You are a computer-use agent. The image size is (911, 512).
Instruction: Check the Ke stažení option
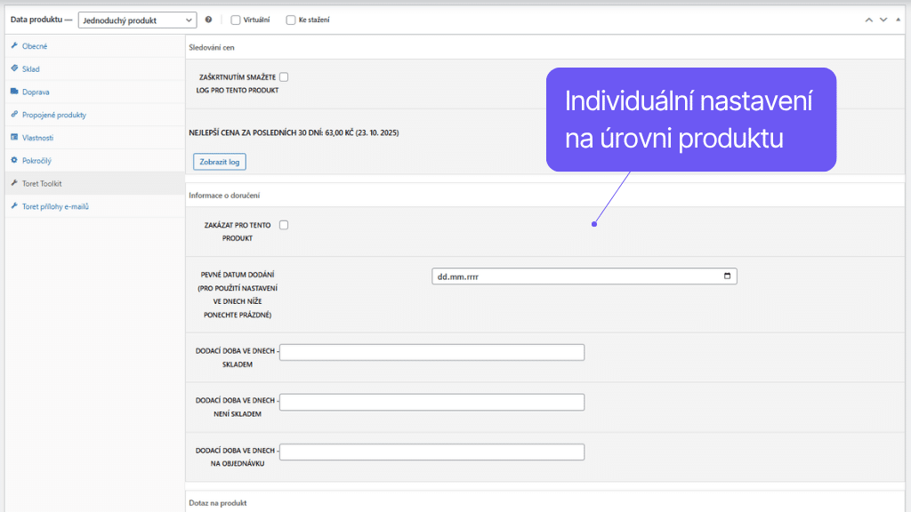pyautogui.click(x=291, y=20)
